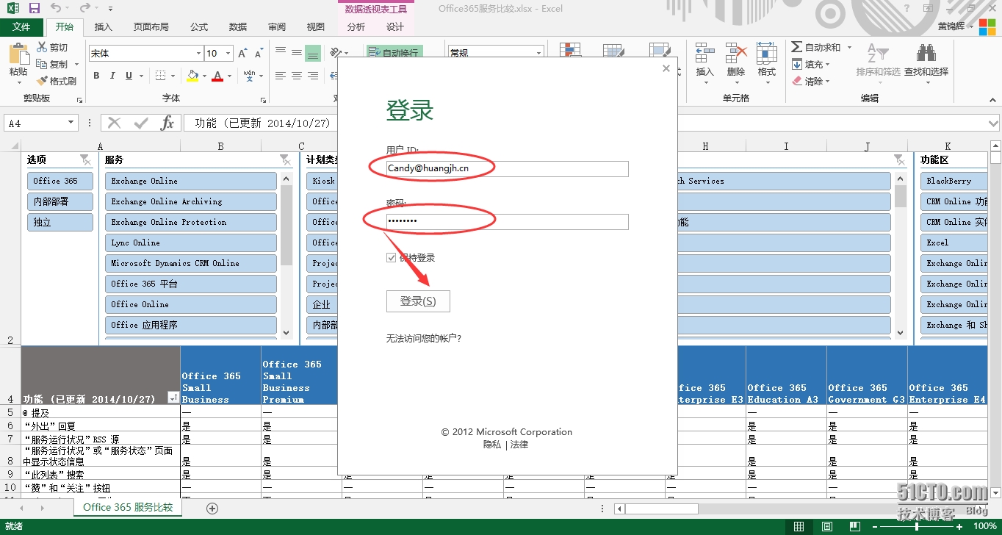Switch to the 插入 ribbon tab
The height and width of the screenshot is (535, 1002).
click(x=104, y=27)
